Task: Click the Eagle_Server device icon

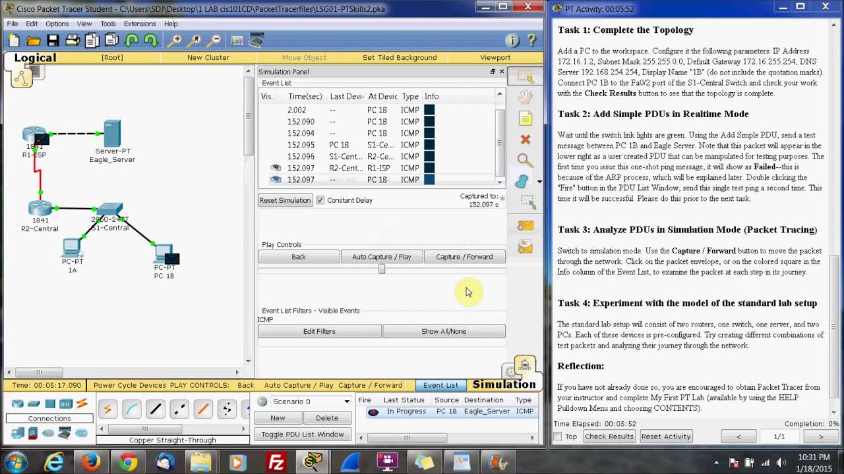Action: coord(112,134)
